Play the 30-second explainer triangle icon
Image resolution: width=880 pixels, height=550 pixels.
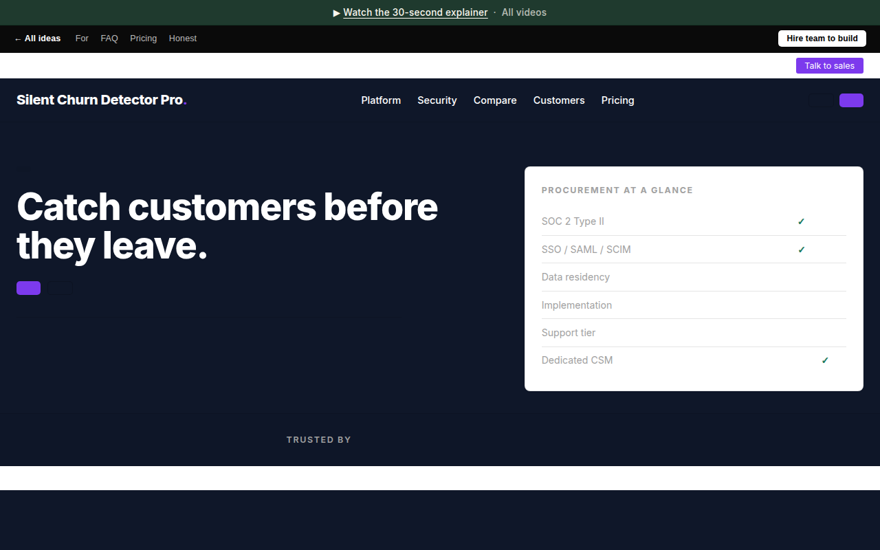point(337,12)
